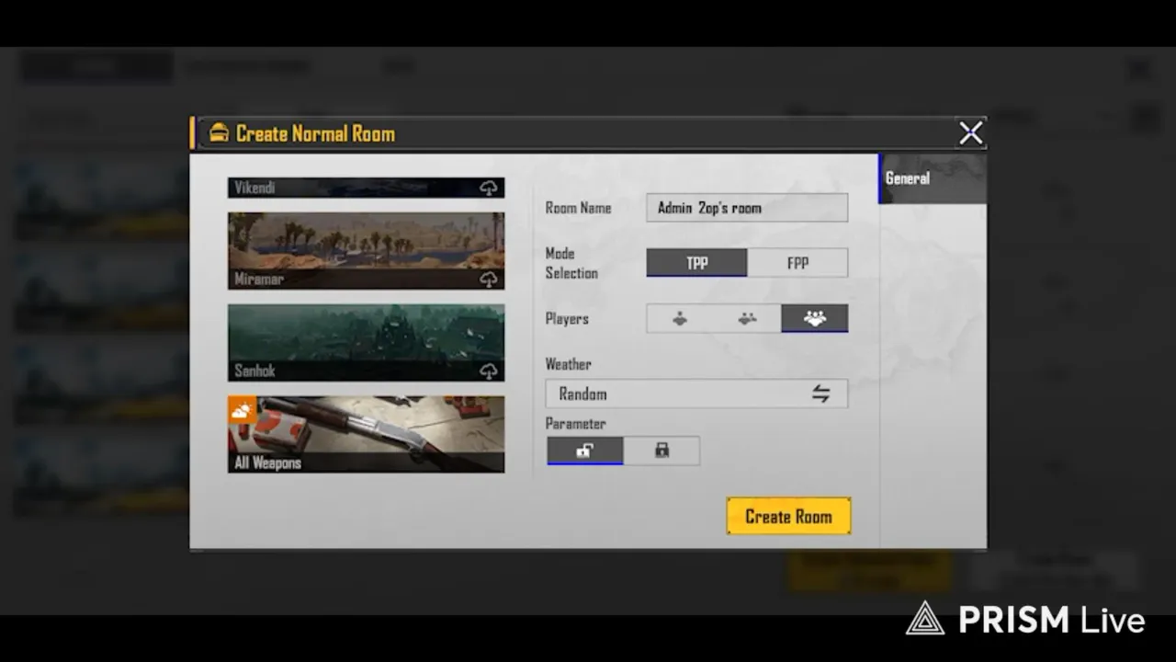Choose FPP mode
Image resolution: width=1176 pixels, height=662 pixels.
click(x=797, y=263)
